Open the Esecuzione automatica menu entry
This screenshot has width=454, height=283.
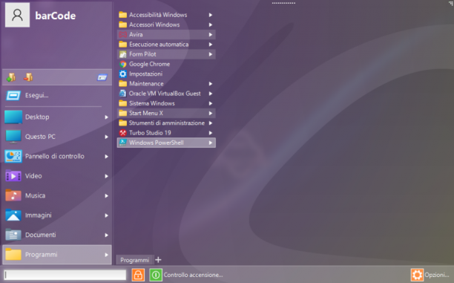166,45
